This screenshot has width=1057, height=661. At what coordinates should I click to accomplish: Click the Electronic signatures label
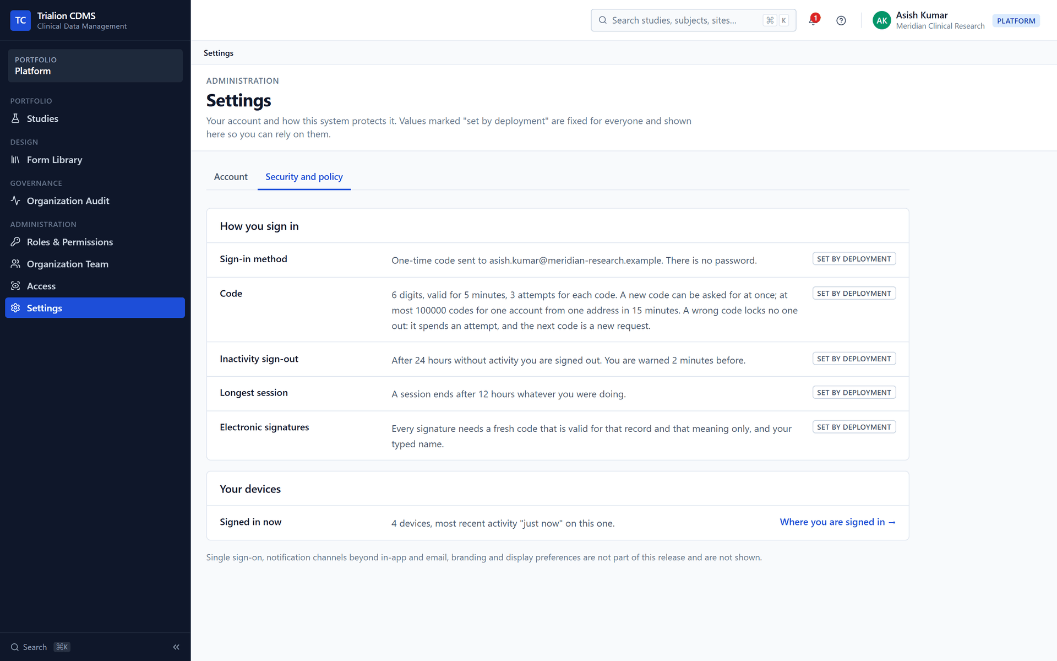click(264, 427)
